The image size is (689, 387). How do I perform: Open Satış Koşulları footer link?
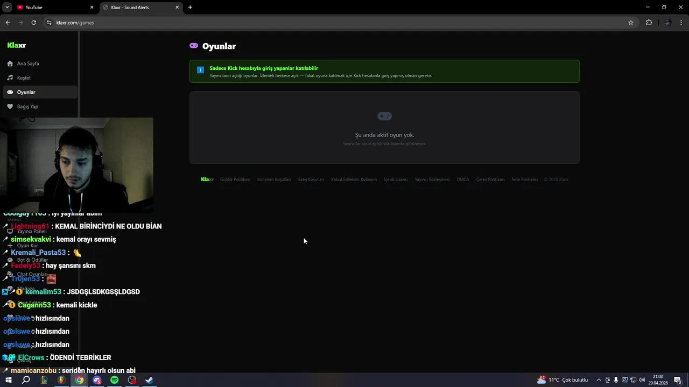click(x=311, y=180)
